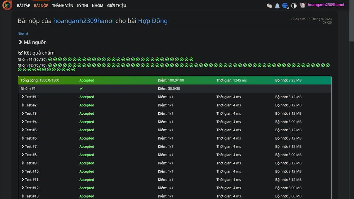
Task: Open hoanganh2309hanoi profile in the title
Action: click(x=83, y=21)
